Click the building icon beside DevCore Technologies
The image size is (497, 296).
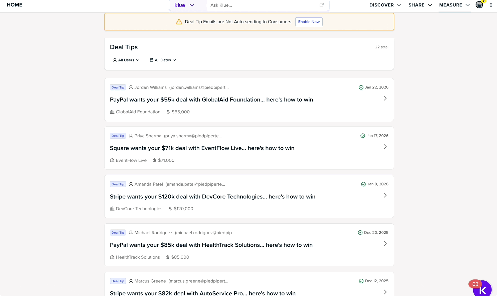(x=112, y=209)
